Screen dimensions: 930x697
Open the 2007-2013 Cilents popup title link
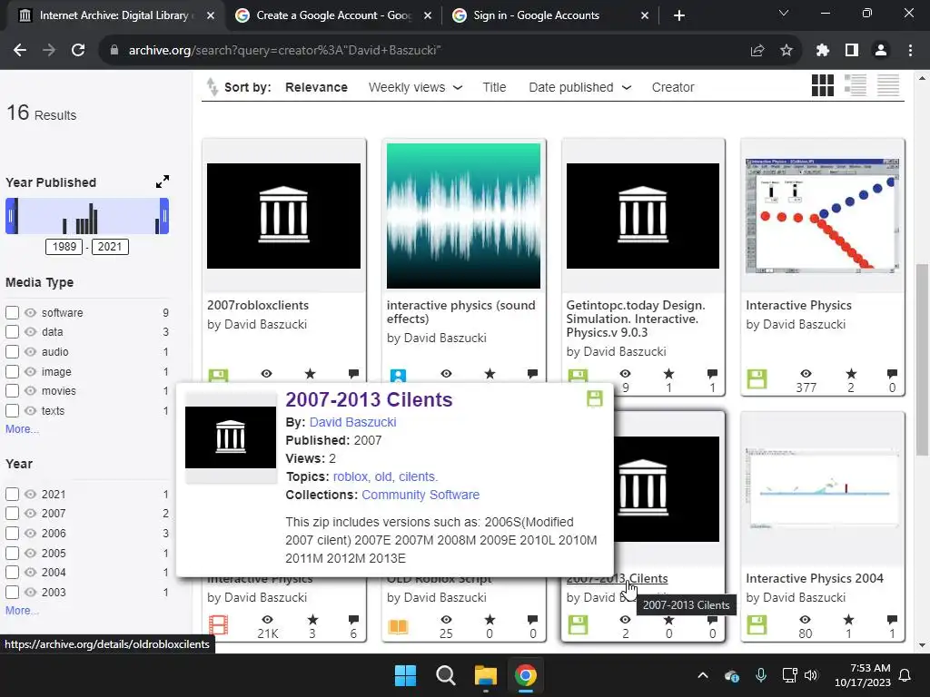369,399
